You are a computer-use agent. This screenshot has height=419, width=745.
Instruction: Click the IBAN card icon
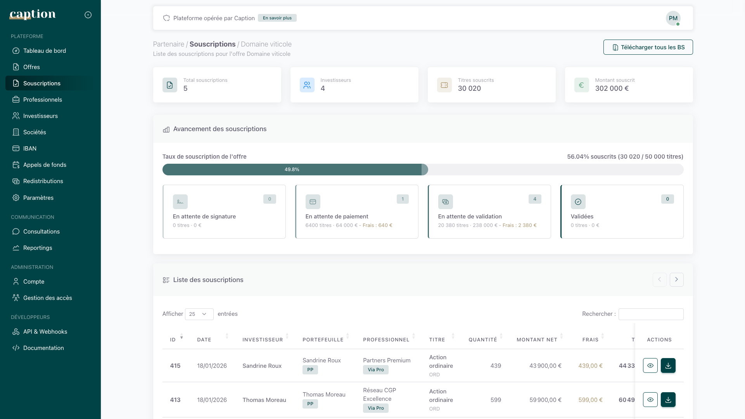click(x=16, y=149)
